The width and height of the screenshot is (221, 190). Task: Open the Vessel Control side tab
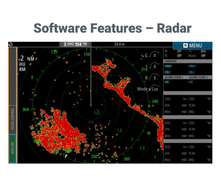pos(13,119)
